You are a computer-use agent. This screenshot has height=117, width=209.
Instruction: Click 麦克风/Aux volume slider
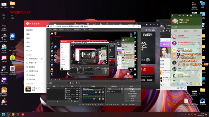click(x=90, y=92)
